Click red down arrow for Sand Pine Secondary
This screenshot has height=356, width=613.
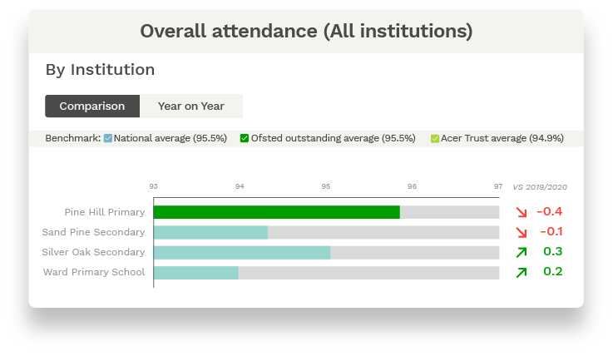[x=522, y=232]
